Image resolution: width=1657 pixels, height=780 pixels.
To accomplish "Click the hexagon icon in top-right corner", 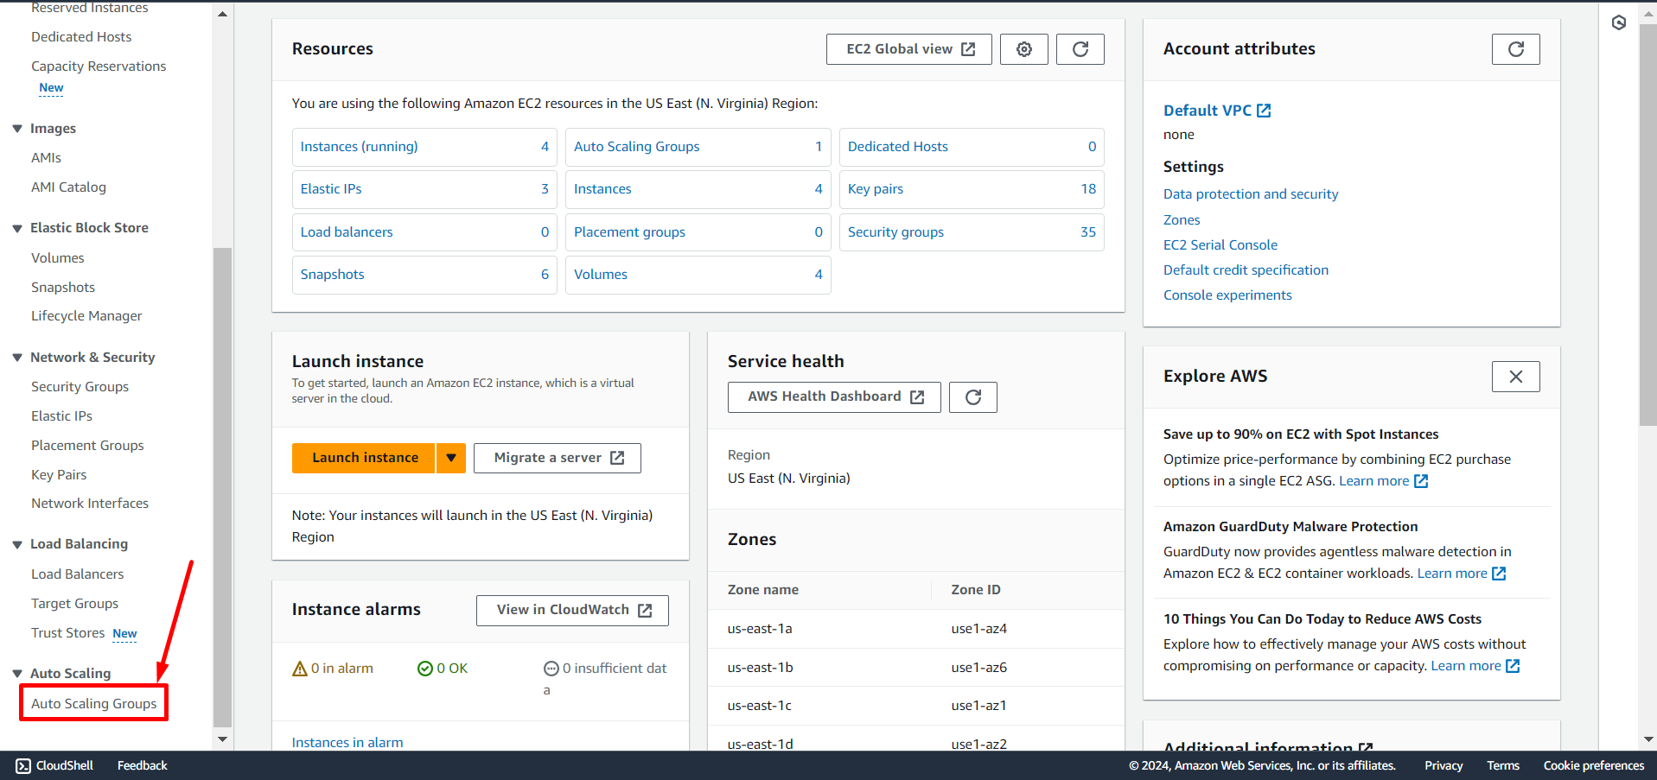I will [1618, 22].
